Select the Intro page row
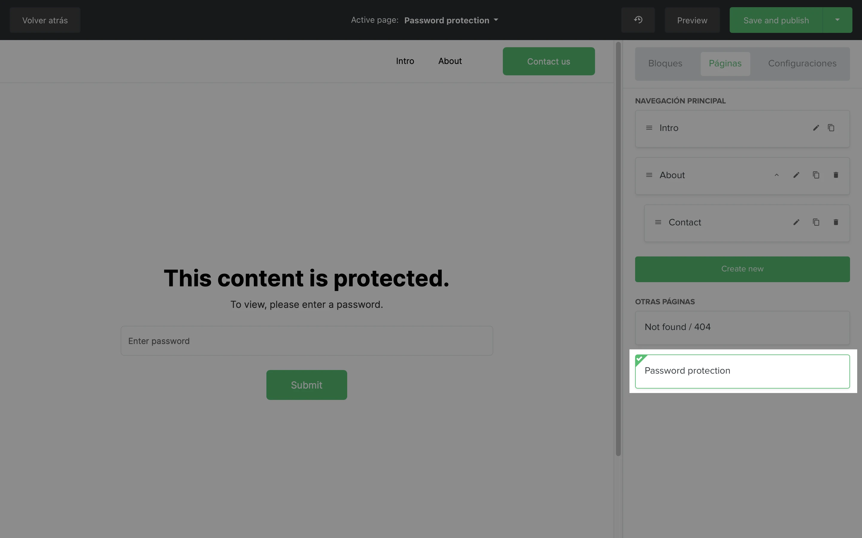 click(742, 129)
